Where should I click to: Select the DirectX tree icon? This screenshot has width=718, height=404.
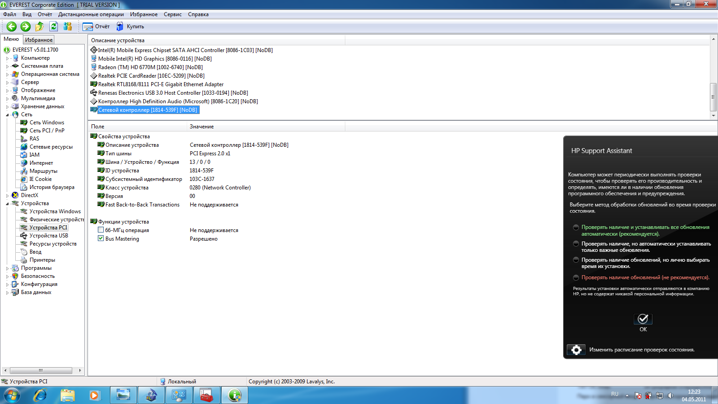[15, 195]
